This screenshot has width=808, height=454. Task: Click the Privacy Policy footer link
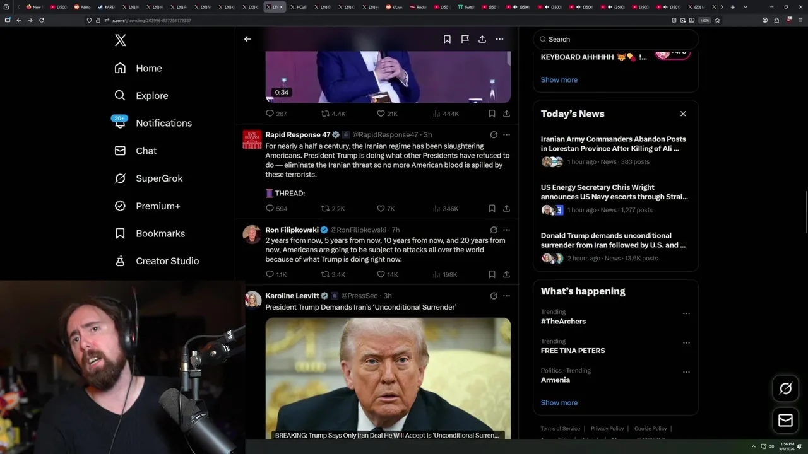click(x=607, y=429)
